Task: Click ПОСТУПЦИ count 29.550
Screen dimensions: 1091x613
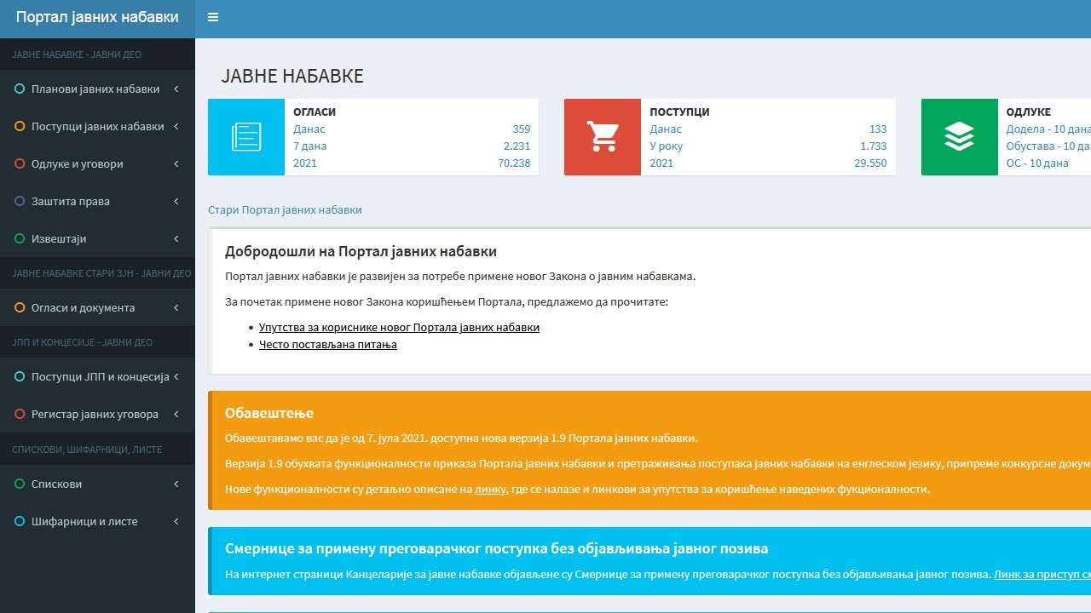Action: (x=871, y=163)
